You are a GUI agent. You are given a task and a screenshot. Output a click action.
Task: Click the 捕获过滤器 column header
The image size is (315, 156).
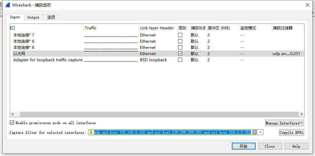click(x=288, y=28)
